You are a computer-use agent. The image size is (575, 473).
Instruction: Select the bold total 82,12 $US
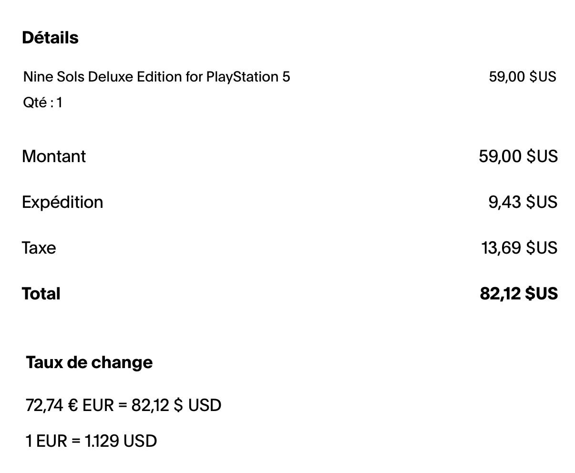click(518, 294)
